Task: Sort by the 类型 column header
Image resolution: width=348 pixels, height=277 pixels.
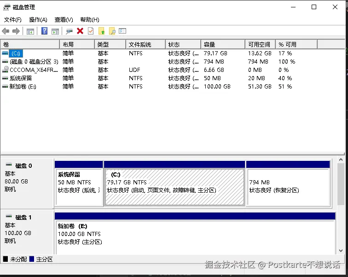Action: click(x=110, y=44)
